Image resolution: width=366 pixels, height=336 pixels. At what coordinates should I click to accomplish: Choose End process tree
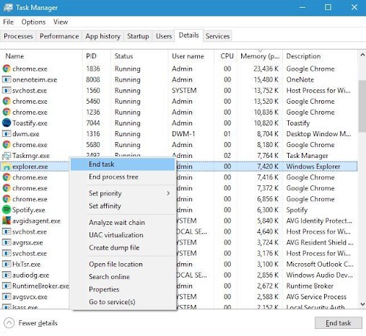tap(123, 177)
